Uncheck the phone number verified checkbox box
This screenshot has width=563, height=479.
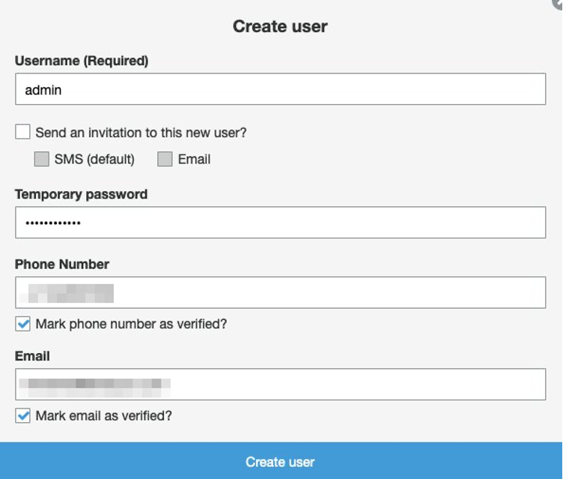[22, 325]
